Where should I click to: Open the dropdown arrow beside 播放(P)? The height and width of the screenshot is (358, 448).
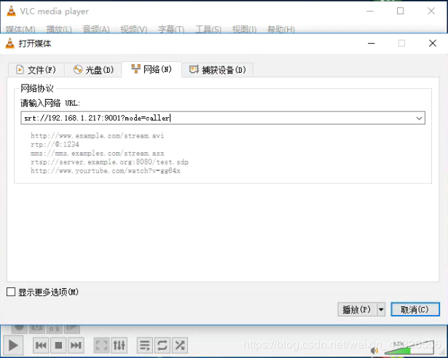coord(381,309)
